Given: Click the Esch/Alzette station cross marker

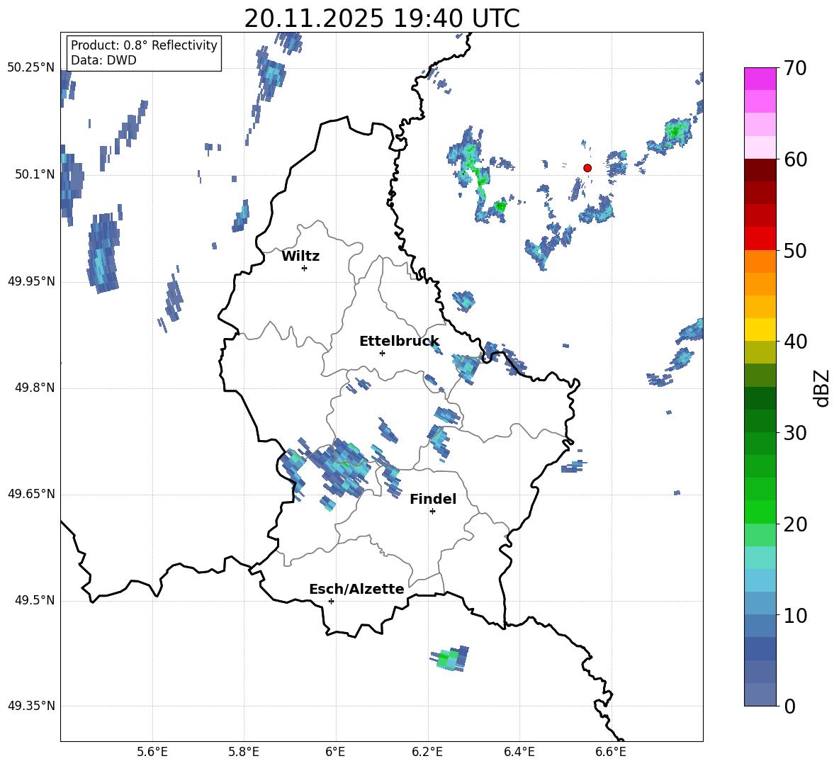Looking at the screenshot, I should (x=331, y=601).
